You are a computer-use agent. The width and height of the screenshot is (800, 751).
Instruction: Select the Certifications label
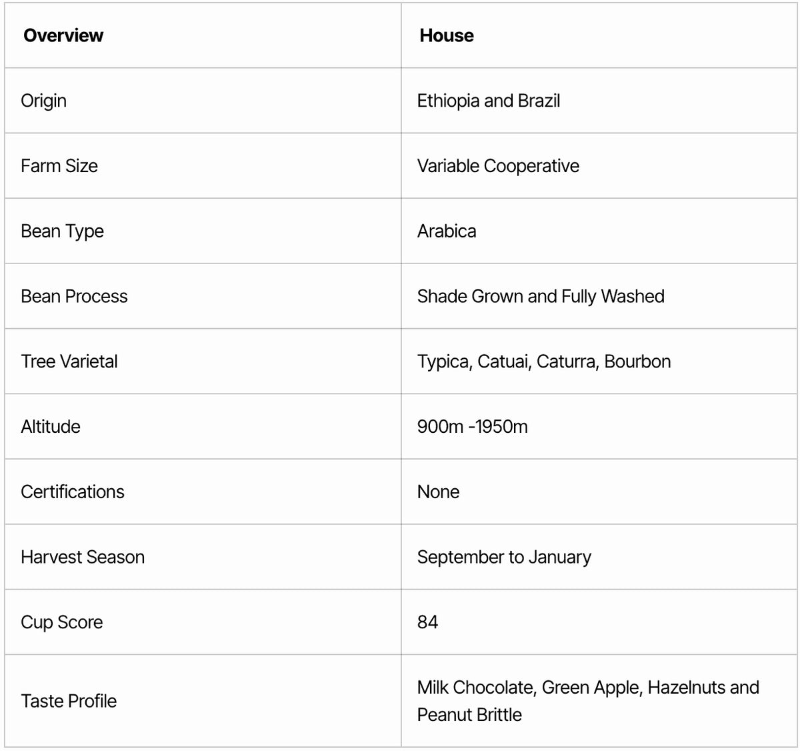point(73,492)
